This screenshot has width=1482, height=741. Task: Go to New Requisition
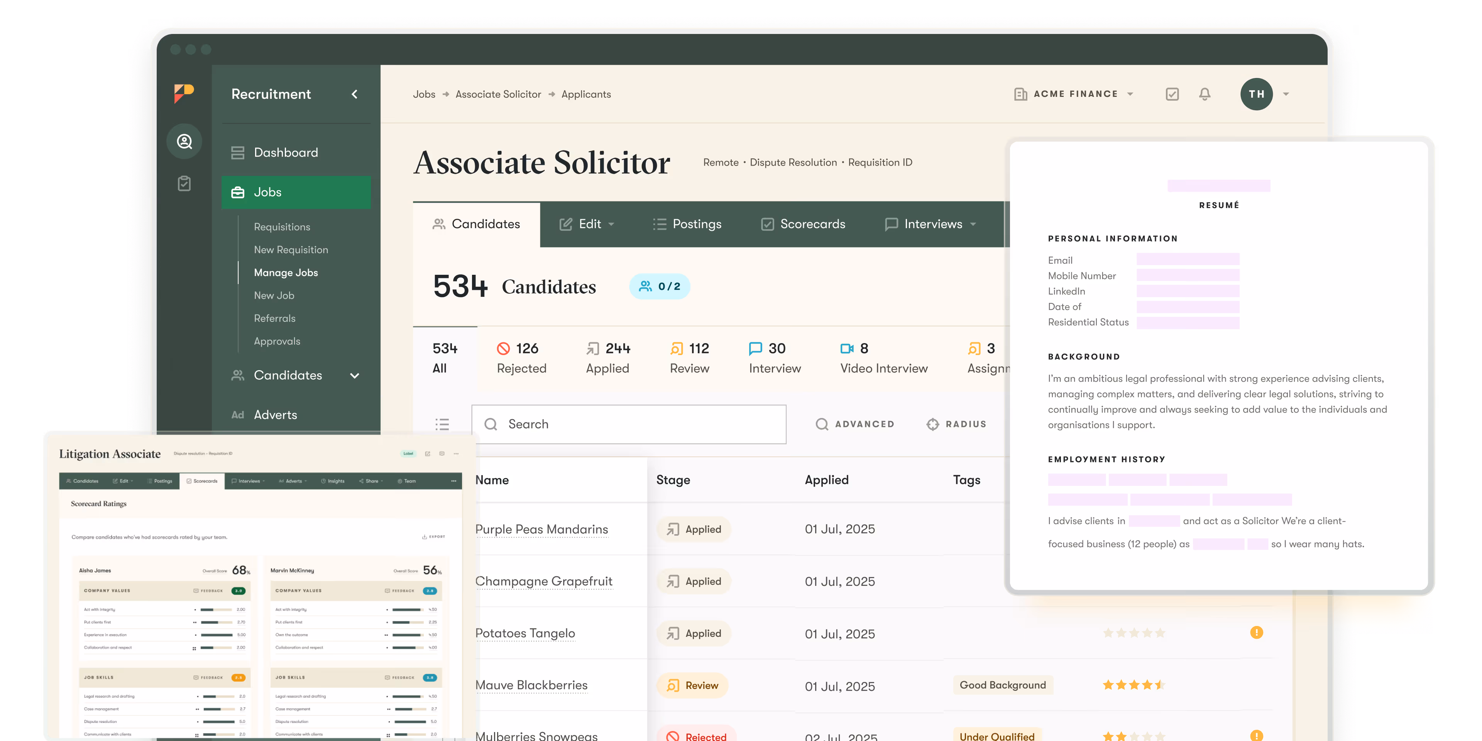(291, 250)
